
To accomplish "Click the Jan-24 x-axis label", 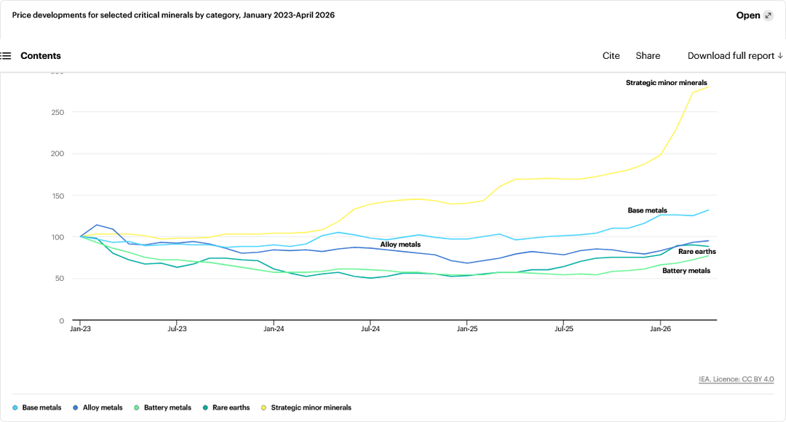I will 274,329.
